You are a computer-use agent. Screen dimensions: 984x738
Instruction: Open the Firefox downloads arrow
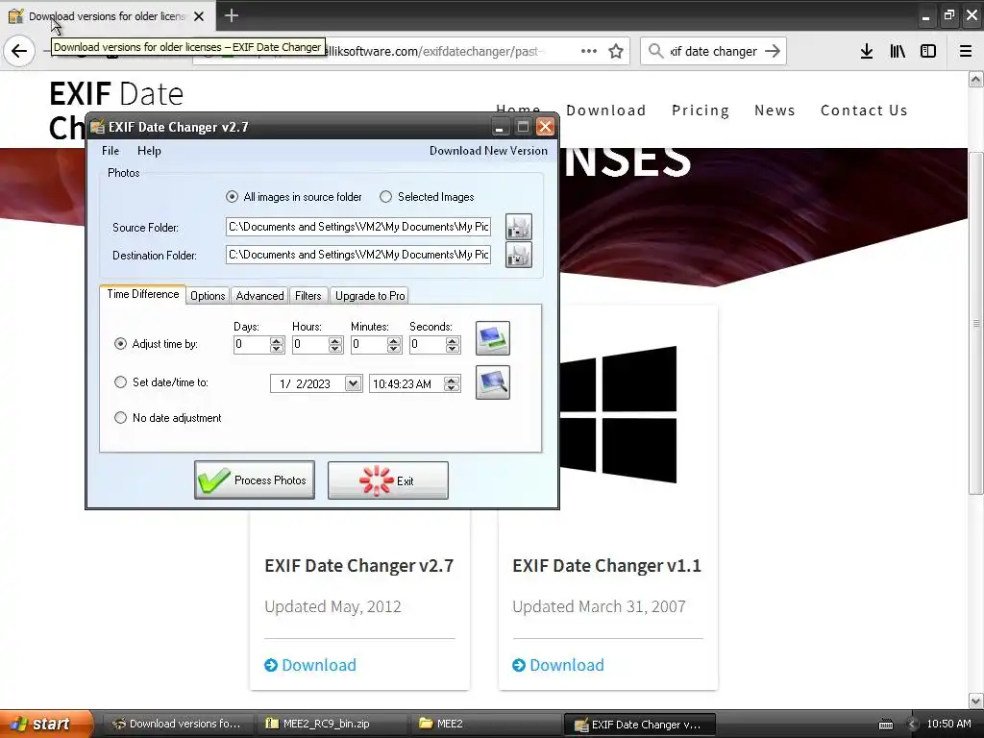pyautogui.click(x=867, y=51)
